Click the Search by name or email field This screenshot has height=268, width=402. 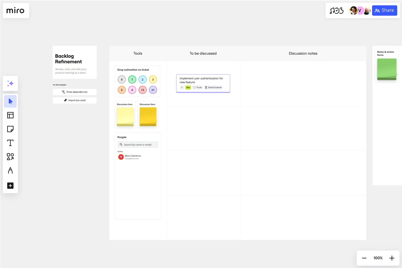pyautogui.click(x=138, y=144)
